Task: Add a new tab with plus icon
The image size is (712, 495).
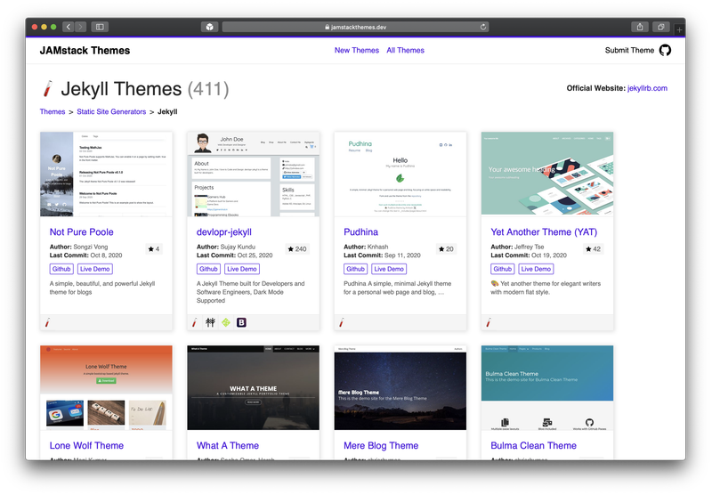Action: pos(679,29)
